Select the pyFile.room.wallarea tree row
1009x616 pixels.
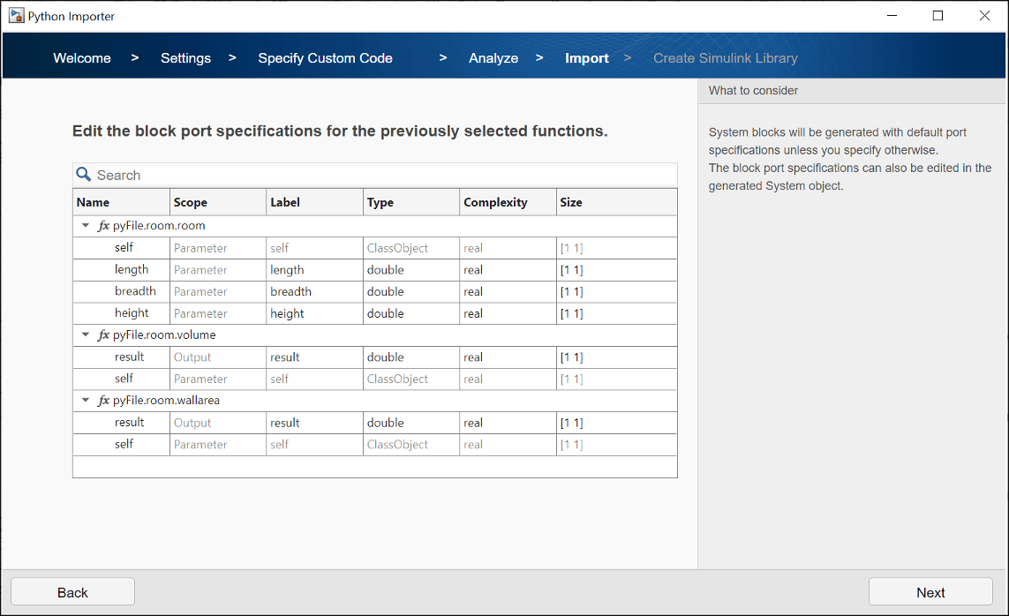[x=375, y=401]
